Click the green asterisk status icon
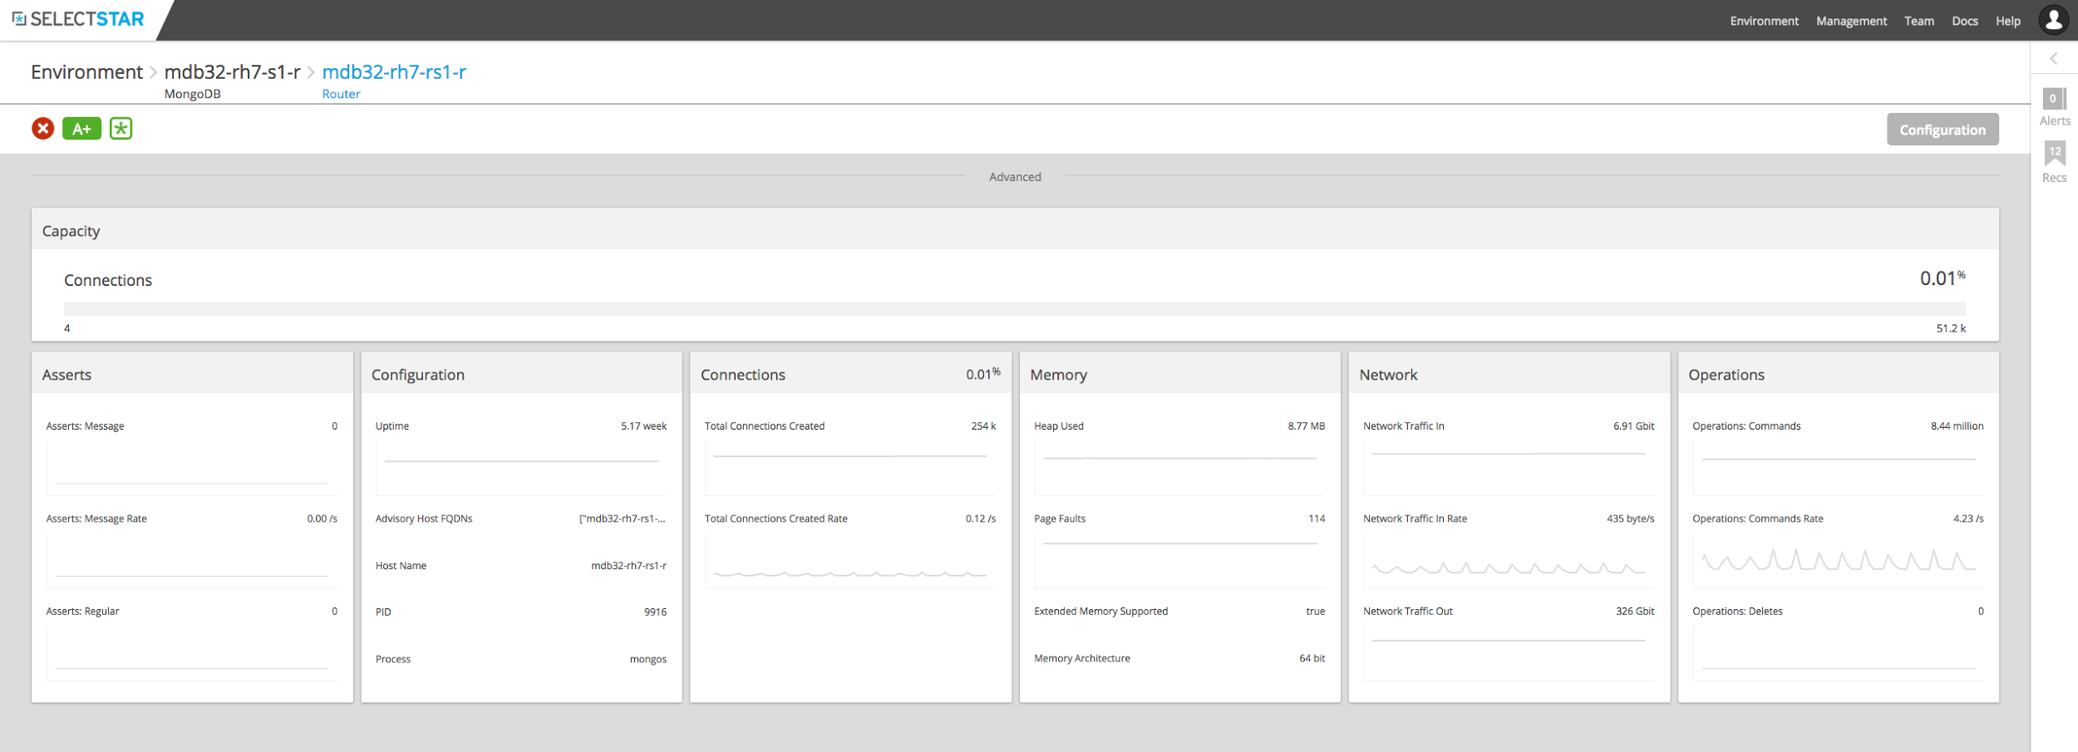Image resolution: width=2078 pixels, height=752 pixels. (x=121, y=129)
